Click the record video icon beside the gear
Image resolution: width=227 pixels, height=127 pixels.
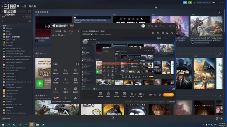point(150,95)
